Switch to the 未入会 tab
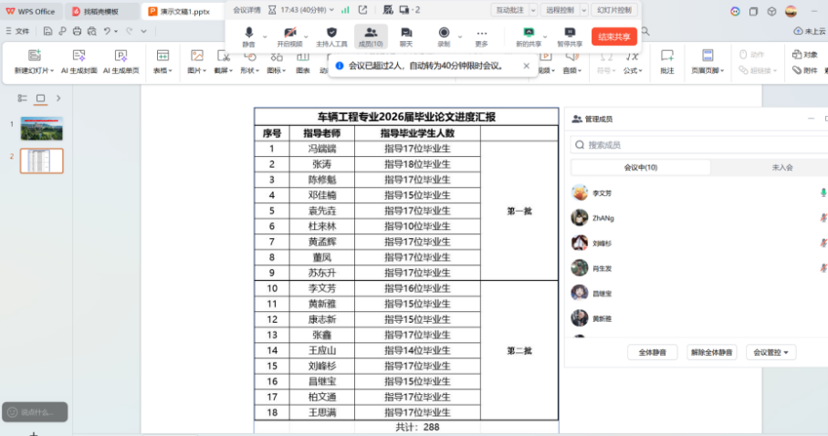The height and width of the screenshot is (436, 828). pos(781,168)
